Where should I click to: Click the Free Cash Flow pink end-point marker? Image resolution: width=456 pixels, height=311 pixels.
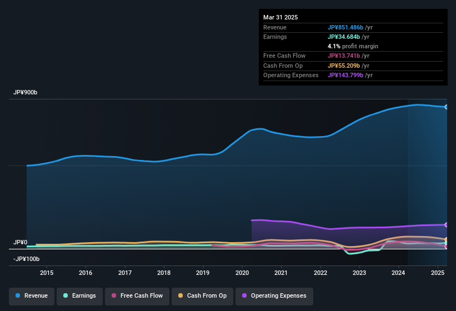point(447,247)
